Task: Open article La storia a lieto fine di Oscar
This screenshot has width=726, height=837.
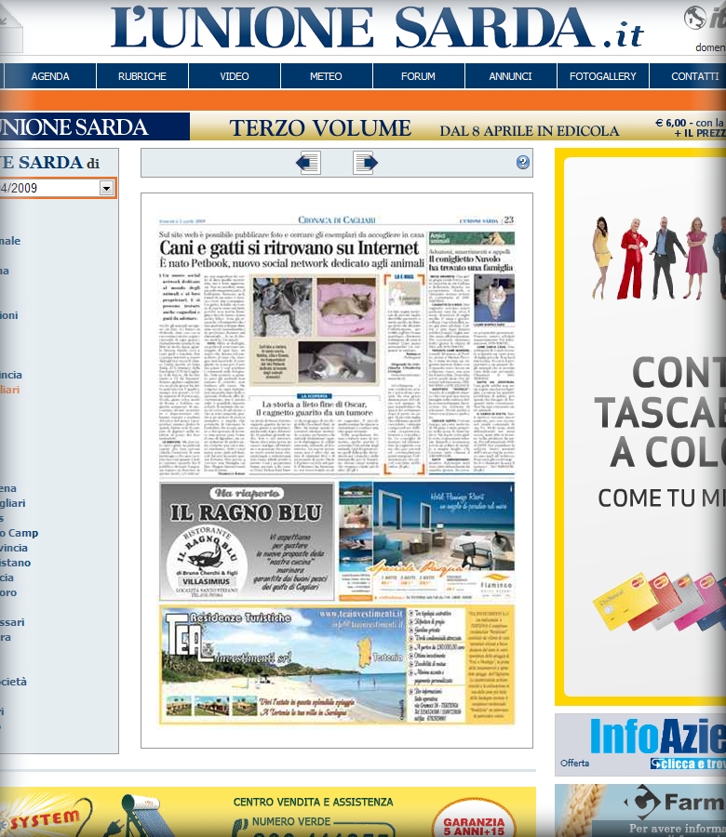Action: coord(314,408)
